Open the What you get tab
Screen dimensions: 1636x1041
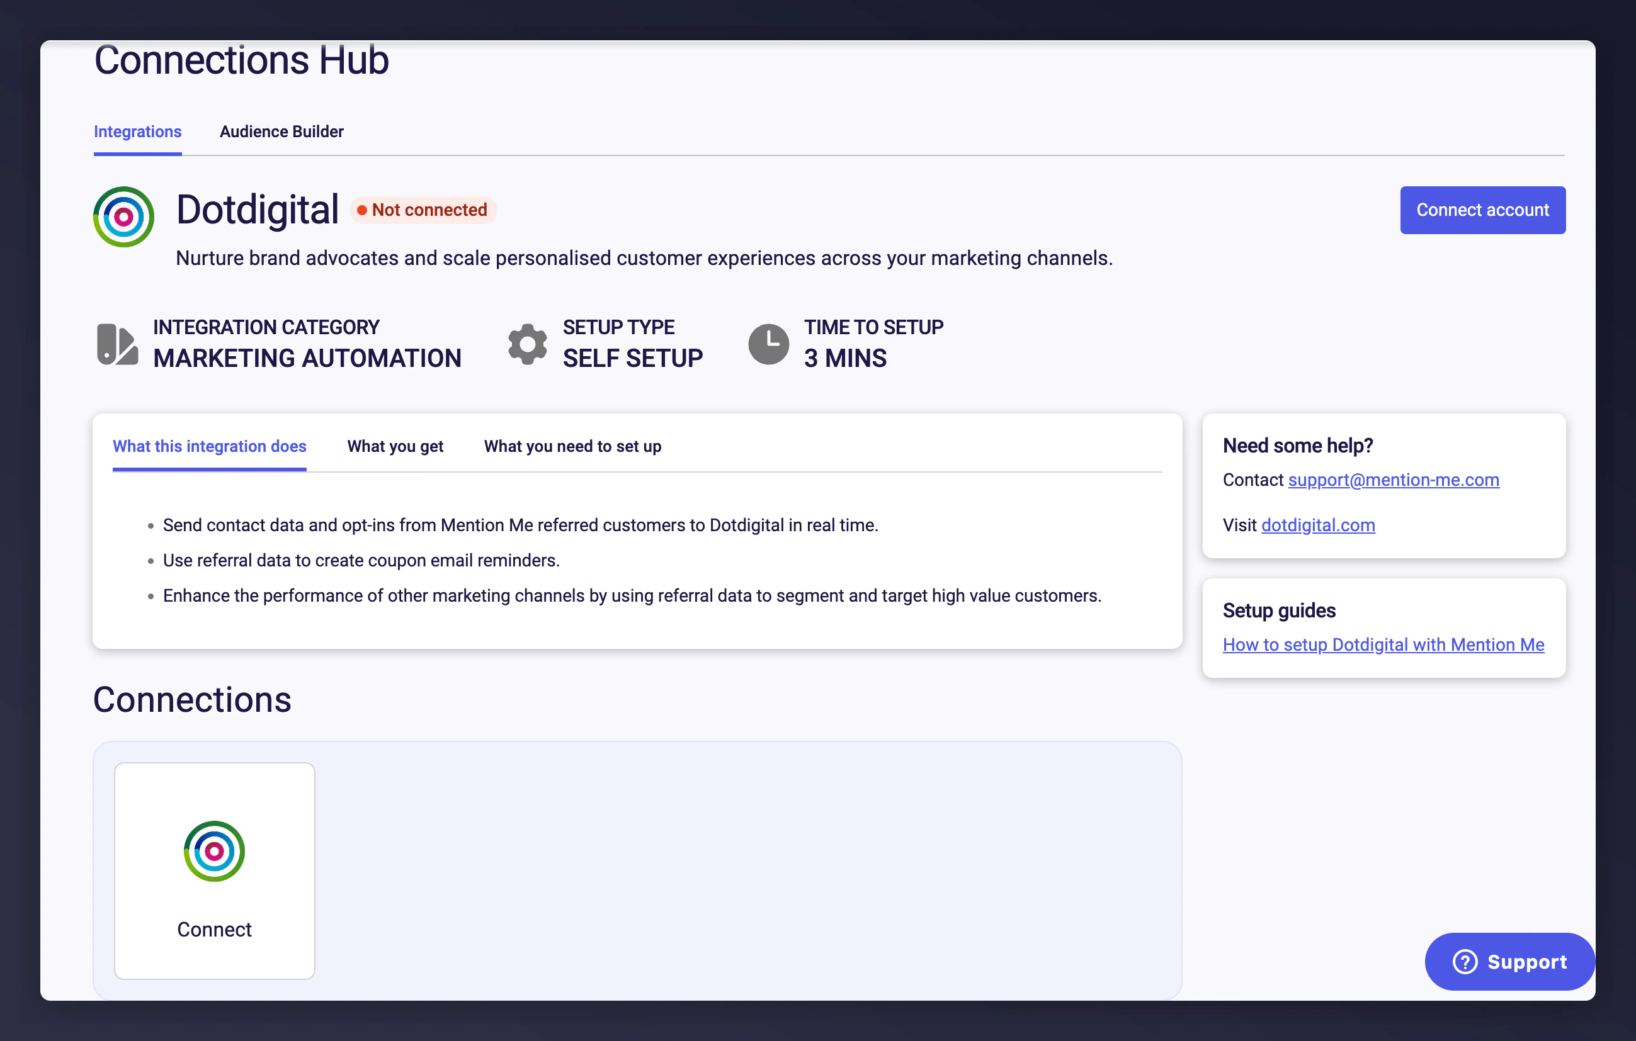click(x=395, y=446)
